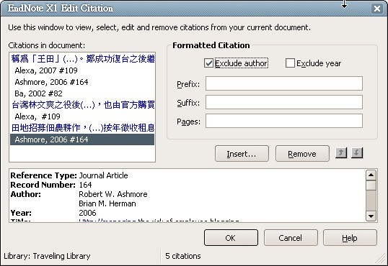Open Help for Edit Citation
Viewport: 388px width, 266px height.
(x=350, y=238)
